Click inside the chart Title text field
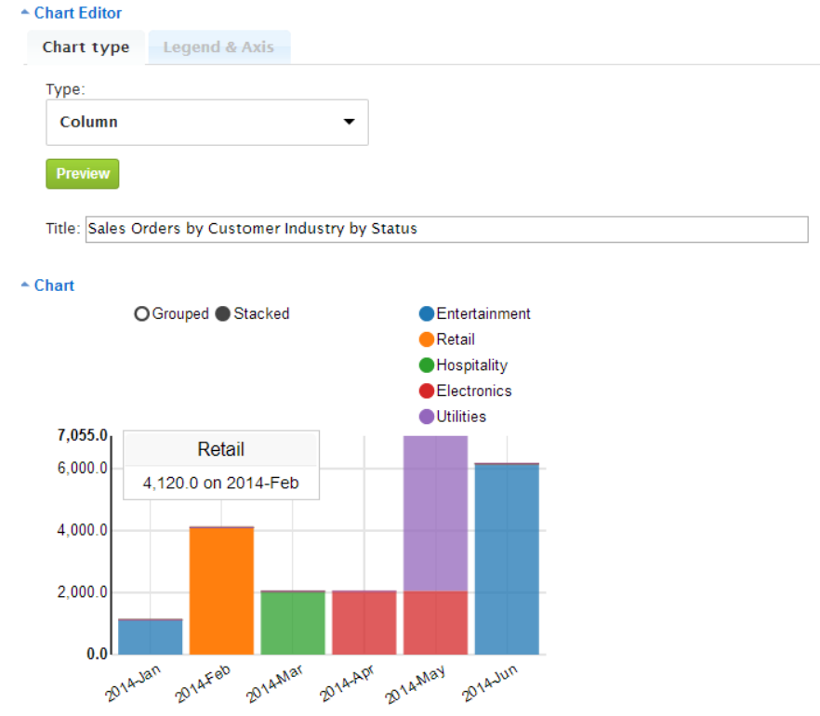The width and height of the screenshot is (820, 716). tap(446, 229)
